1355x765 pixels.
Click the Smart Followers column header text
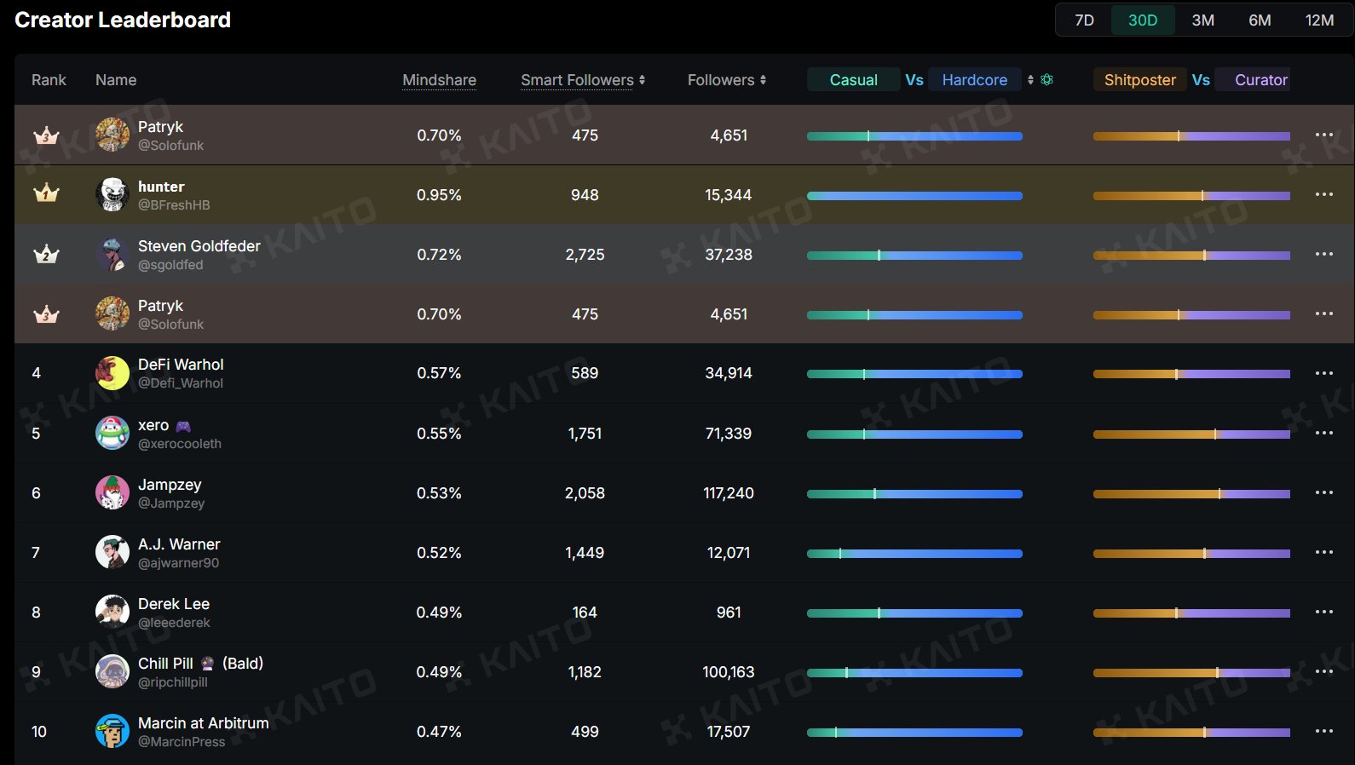point(577,80)
